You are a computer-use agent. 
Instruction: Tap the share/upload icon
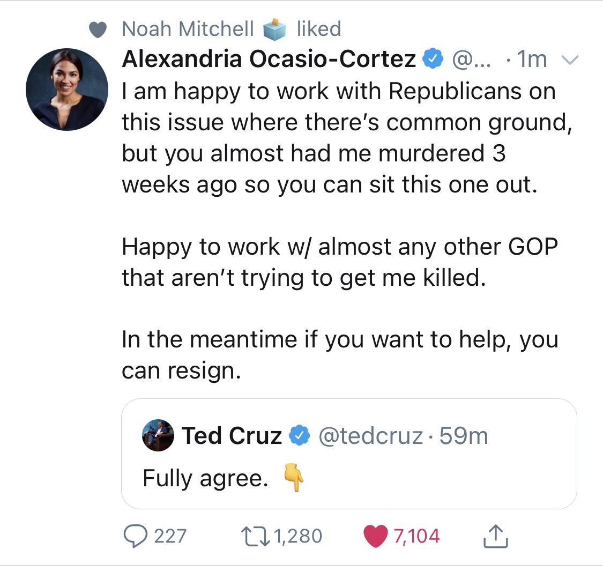coord(496,535)
